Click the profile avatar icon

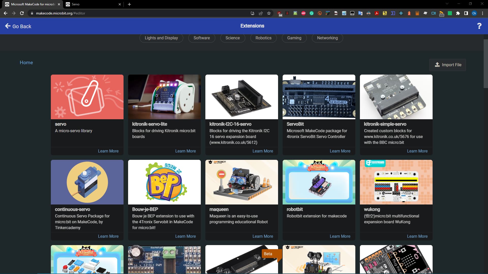coord(474,13)
